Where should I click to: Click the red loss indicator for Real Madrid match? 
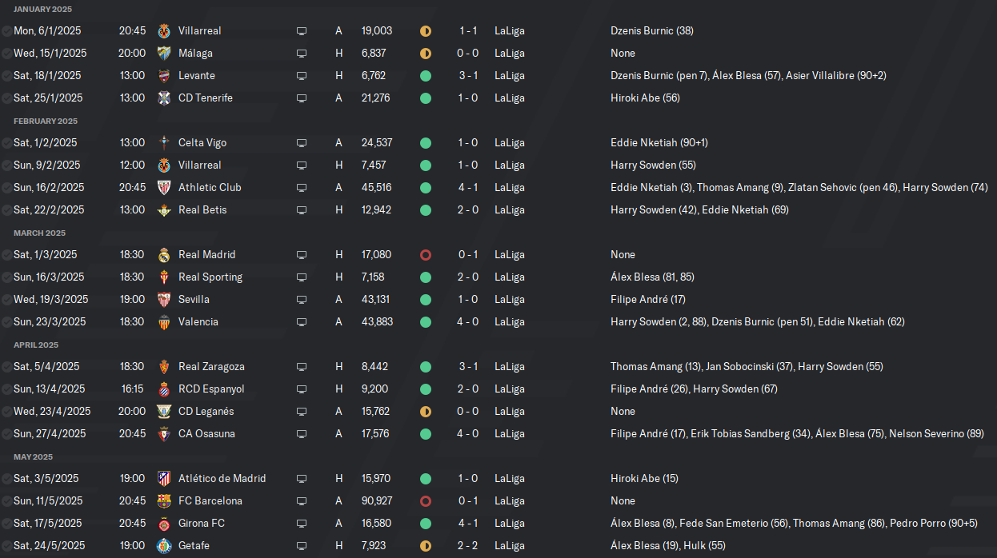426,254
